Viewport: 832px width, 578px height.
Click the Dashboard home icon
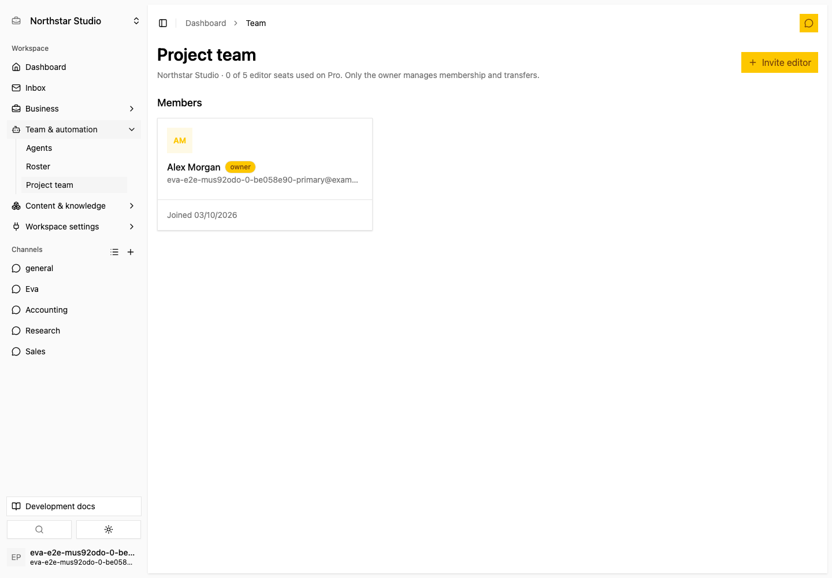point(16,67)
